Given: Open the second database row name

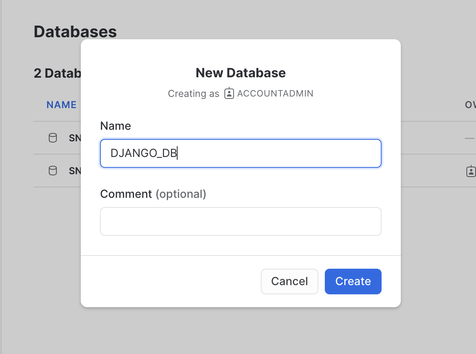Looking at the screenshot, I should (75, 171).
